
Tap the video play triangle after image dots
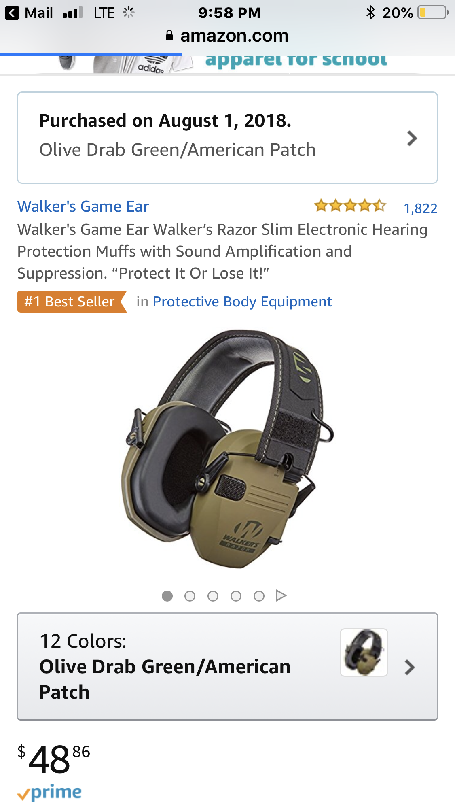pos(281,595)
